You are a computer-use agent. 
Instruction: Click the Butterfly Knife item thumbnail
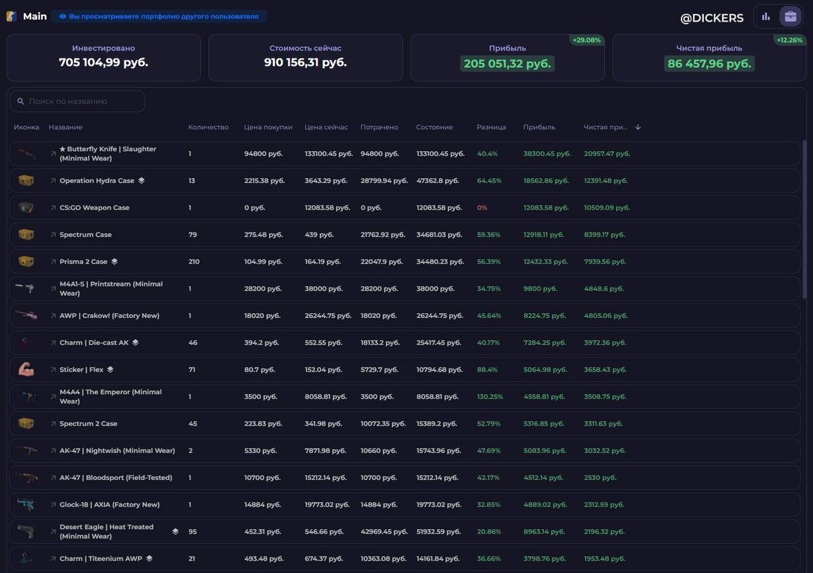pyautogui.click(x=26, y=154)
